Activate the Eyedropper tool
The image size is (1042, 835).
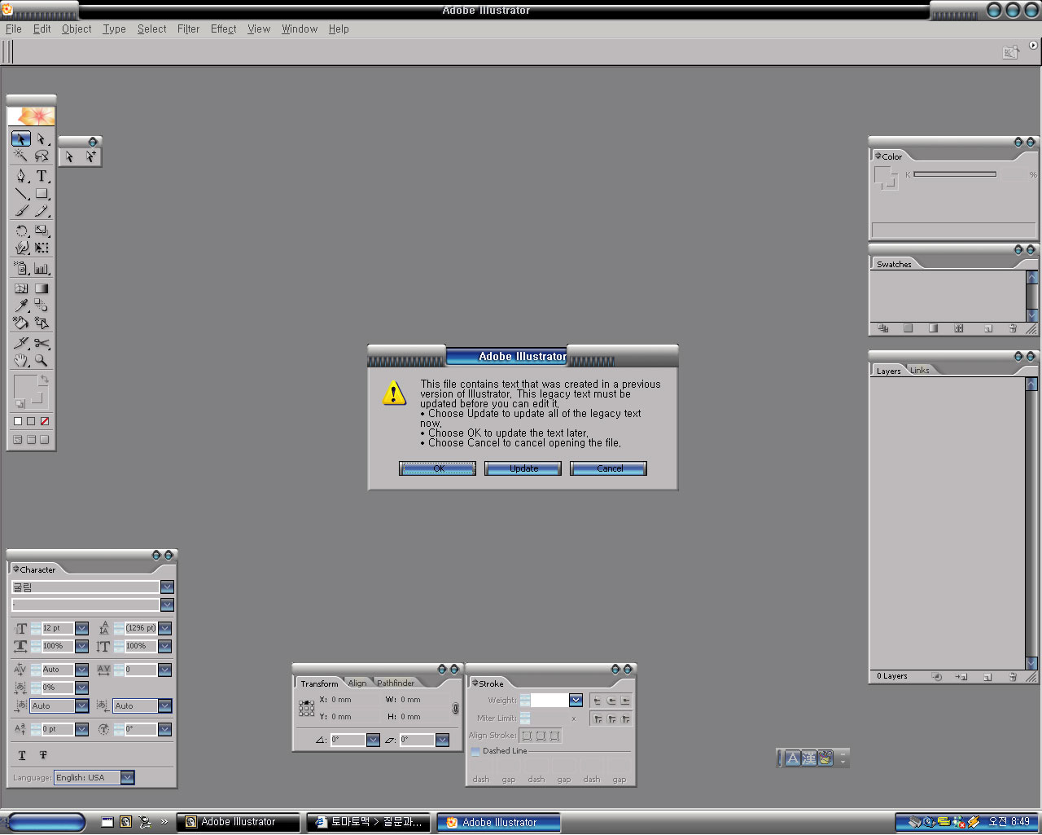tap(21, 305)
